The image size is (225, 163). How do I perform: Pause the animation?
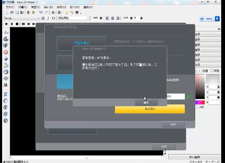point(12,24)
